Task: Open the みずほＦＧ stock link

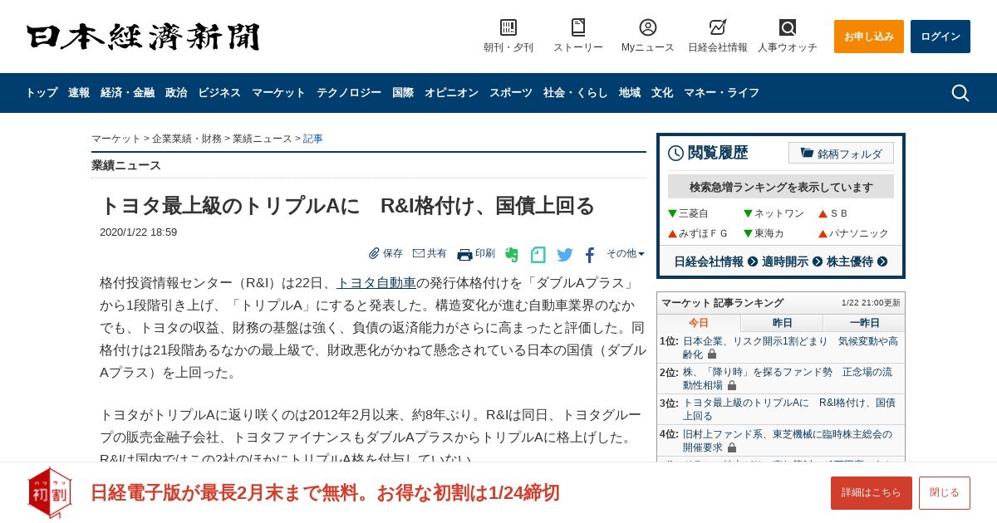Action: (703, 233)
